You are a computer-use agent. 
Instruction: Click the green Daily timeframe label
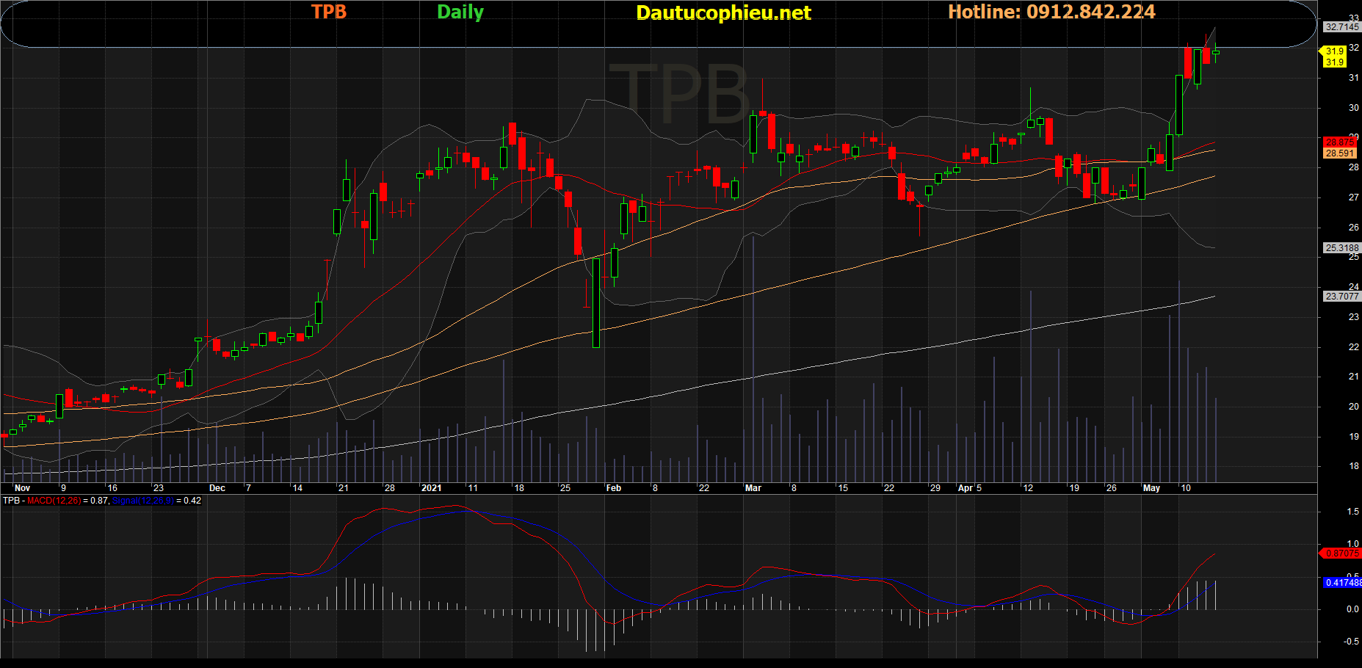pyautogui.click(x=460, y=12)
